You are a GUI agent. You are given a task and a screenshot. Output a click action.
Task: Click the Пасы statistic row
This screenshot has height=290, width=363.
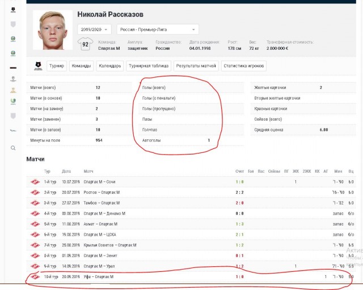[191, 120]
